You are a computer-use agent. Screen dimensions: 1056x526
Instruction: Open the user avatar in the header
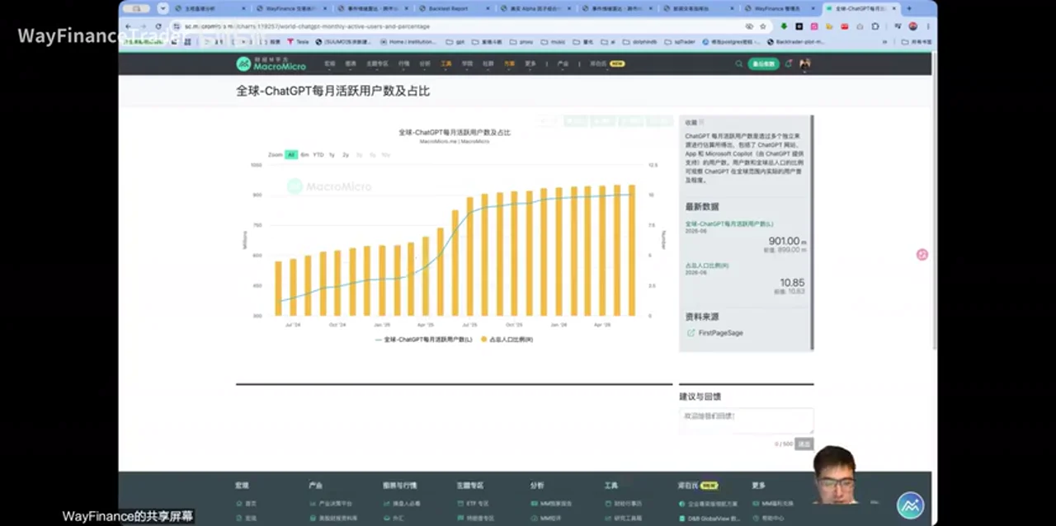[x=804, y=63]
